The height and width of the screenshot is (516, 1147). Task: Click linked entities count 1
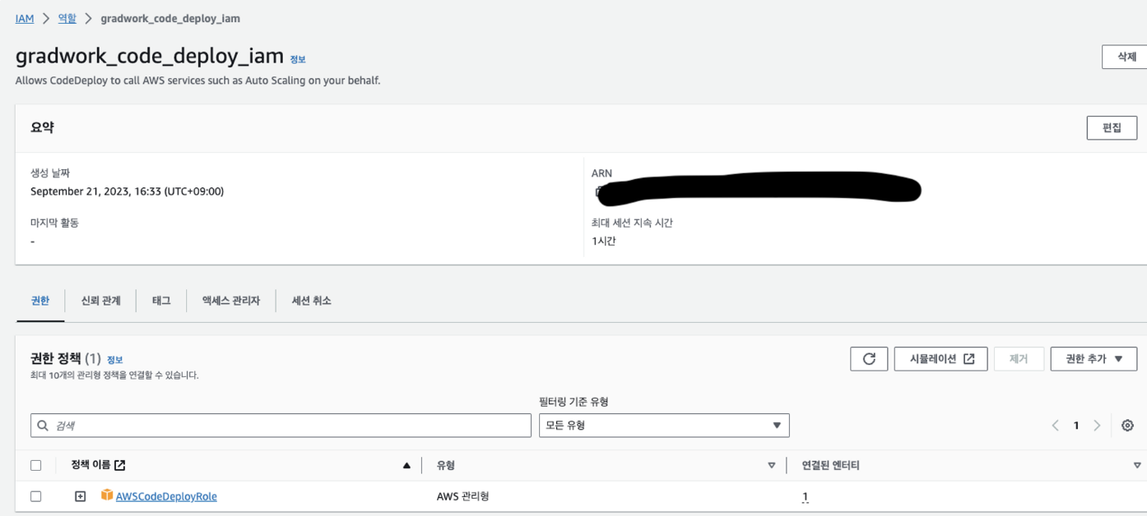coord(805,496)
